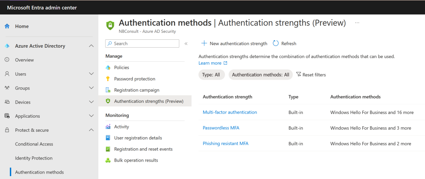425x179 pixels.
Task: Click the Activity chart icon under Monitoring
Action: tap(108, 126)
